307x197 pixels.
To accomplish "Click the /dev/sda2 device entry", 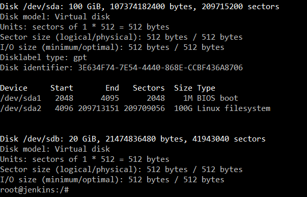I will [21, 108].
